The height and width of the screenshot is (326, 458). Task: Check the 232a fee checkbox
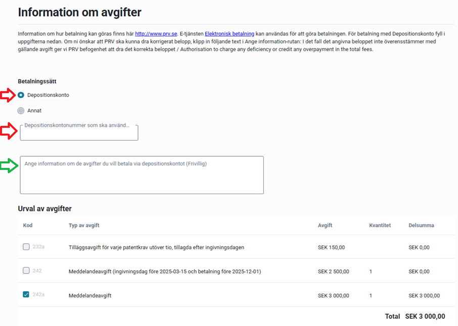click(26, 247)
